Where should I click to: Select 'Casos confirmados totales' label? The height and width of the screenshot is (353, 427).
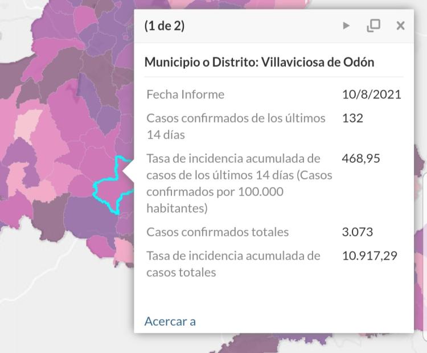point(217,232)
